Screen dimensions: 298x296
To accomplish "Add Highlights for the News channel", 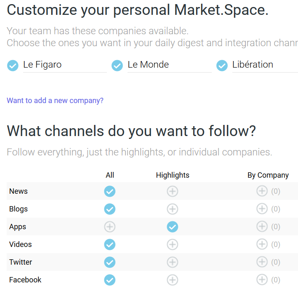I will (173, 191).
